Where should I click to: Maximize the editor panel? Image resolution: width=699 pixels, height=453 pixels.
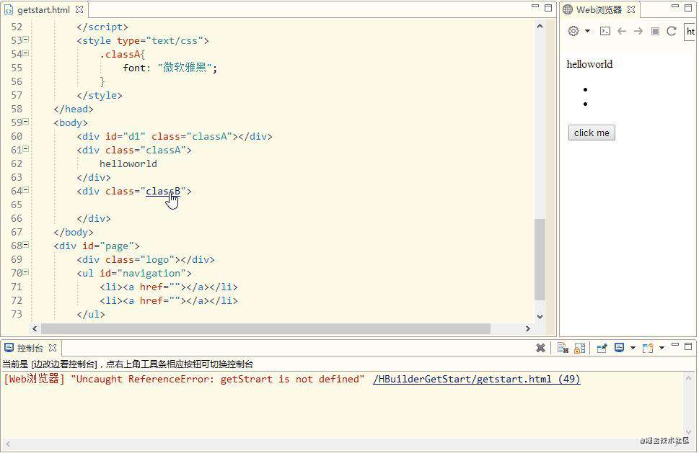(x=548, y=8)
